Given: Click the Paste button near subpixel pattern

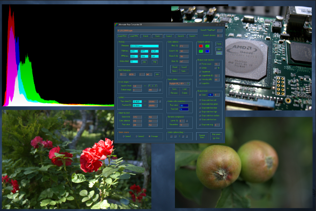Looking at the screenshot, I should click(219, 44).
